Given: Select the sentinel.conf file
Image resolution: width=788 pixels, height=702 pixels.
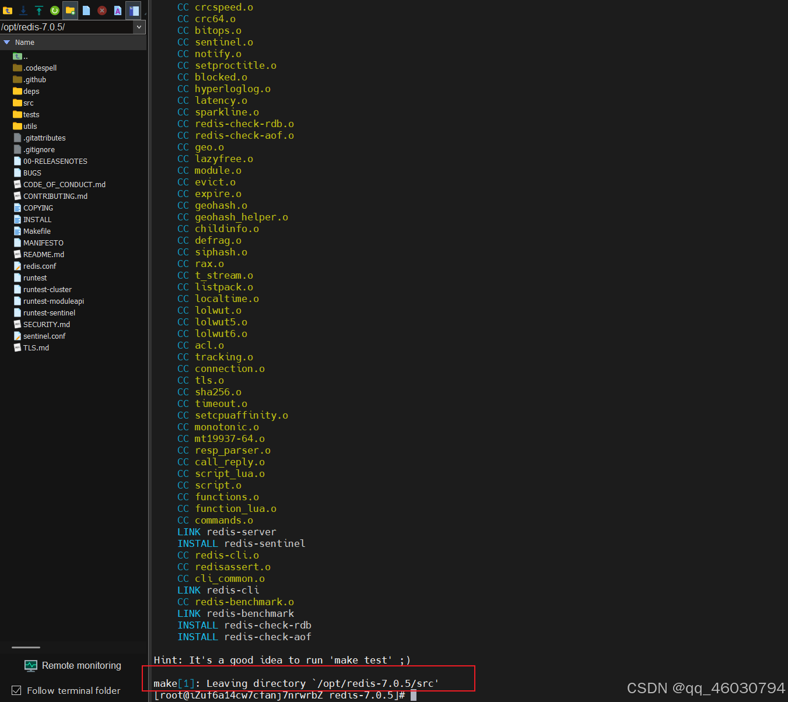Looking at the screenshot, I should coord(40,336).
